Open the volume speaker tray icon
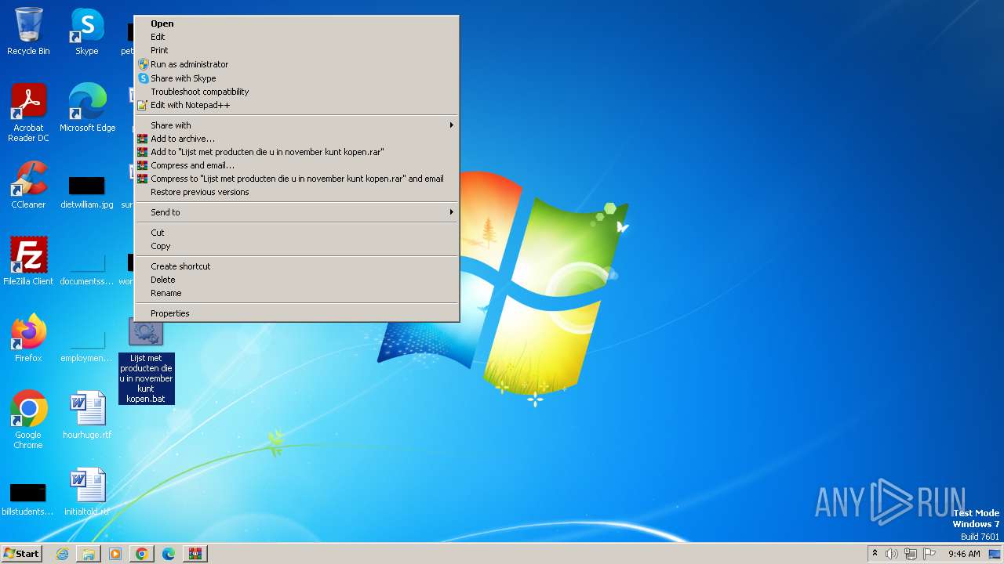The height and width of the screenshot is (564, 1004). point(892,554)
